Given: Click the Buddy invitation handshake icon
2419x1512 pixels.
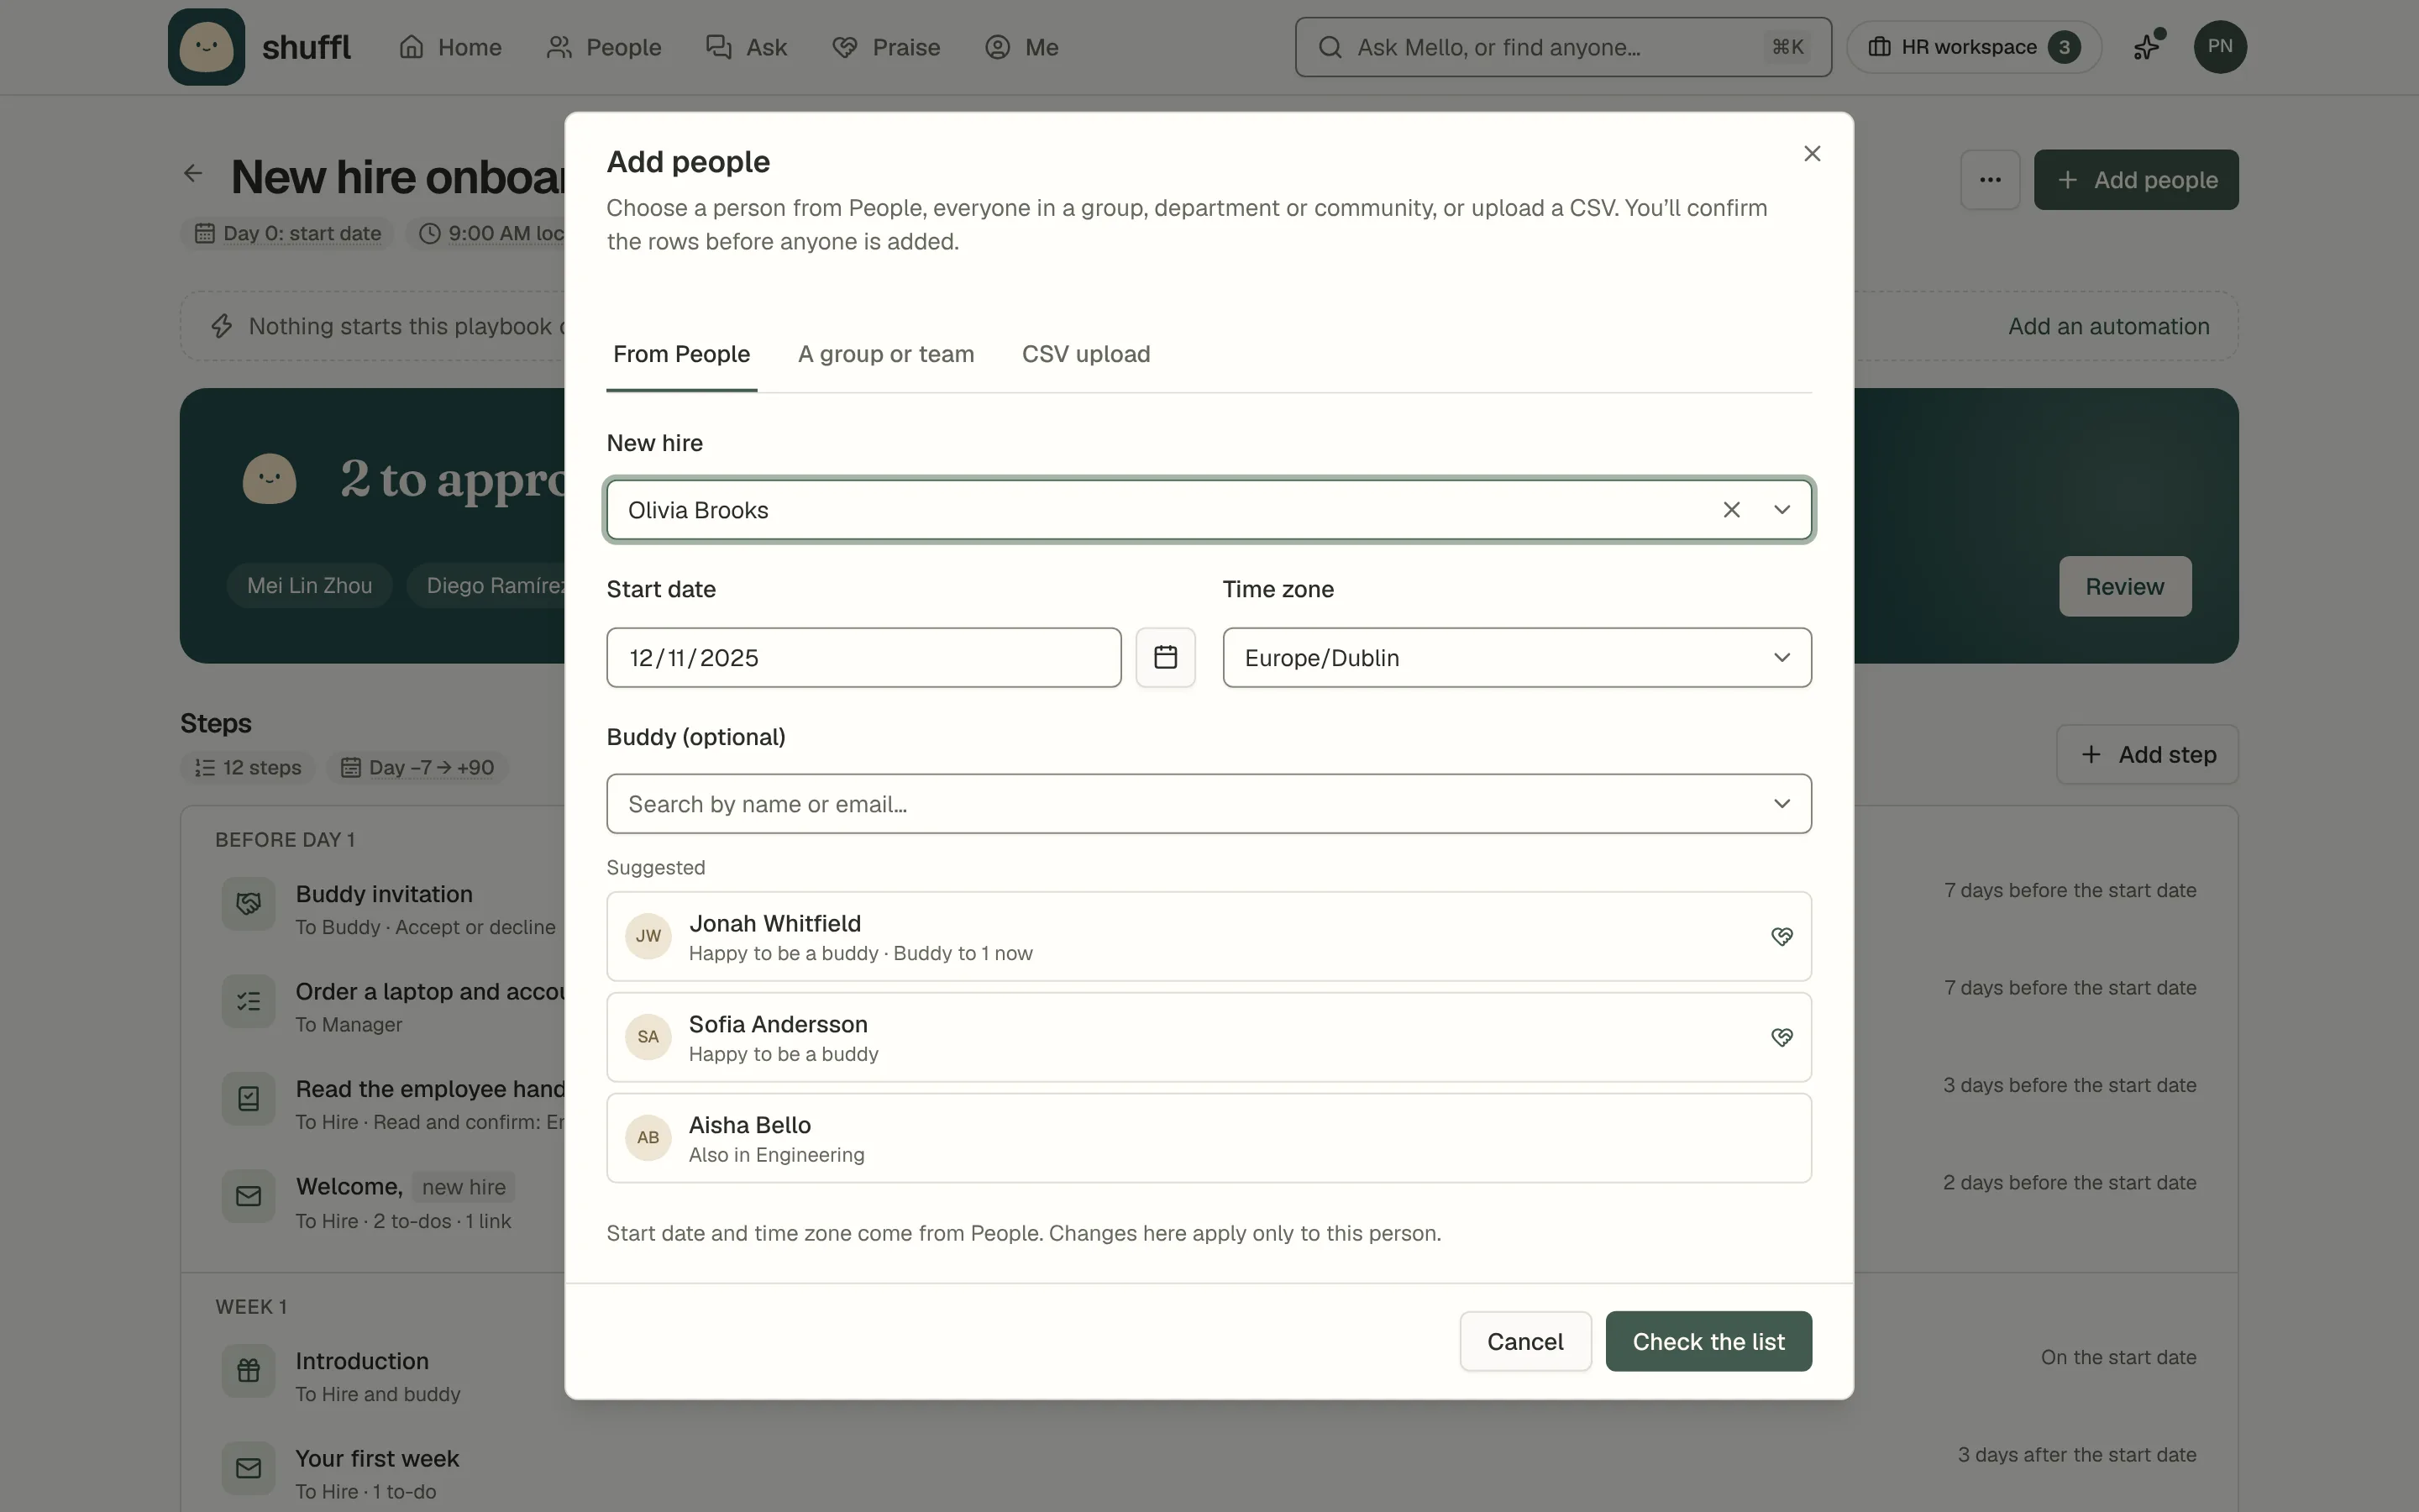Looking at the screenshot, I should point(249,904).
